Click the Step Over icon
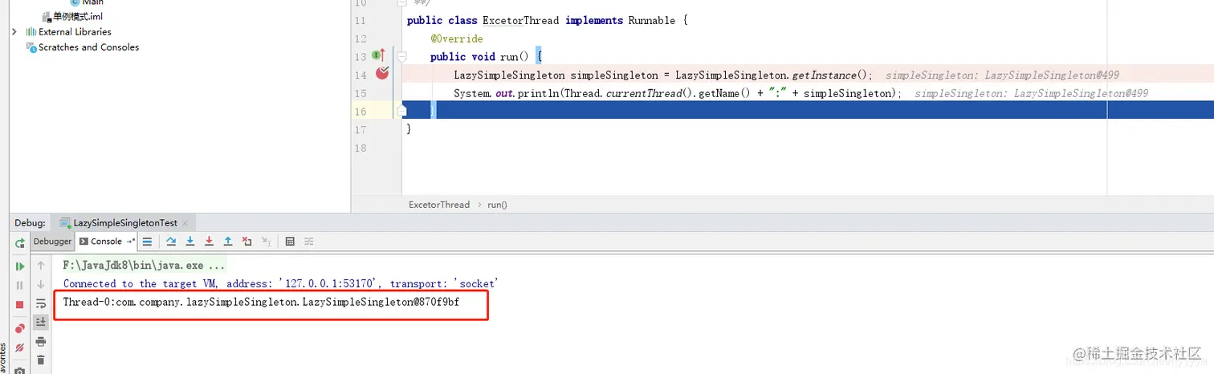 171,241
